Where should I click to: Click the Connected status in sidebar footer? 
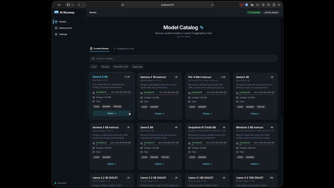[60, 183]
